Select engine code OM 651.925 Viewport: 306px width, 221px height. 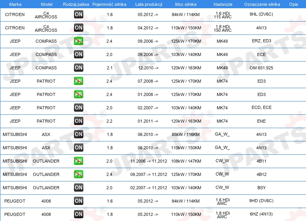(x=261, y=68)
